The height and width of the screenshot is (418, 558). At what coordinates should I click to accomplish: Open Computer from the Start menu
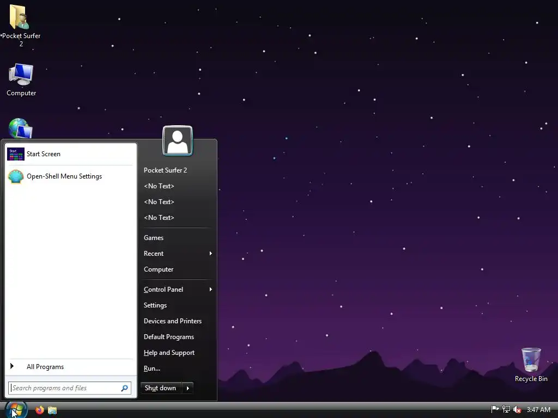point(159,269)
